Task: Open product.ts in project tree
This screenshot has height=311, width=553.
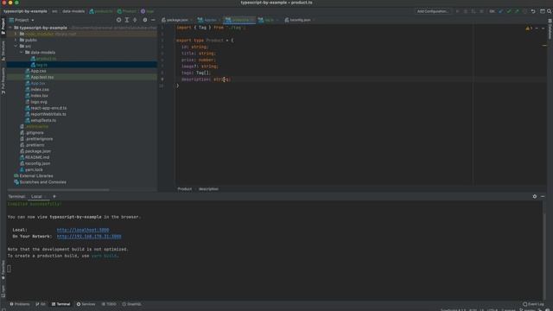Action: pyautogui.click(x=43, y=59)
